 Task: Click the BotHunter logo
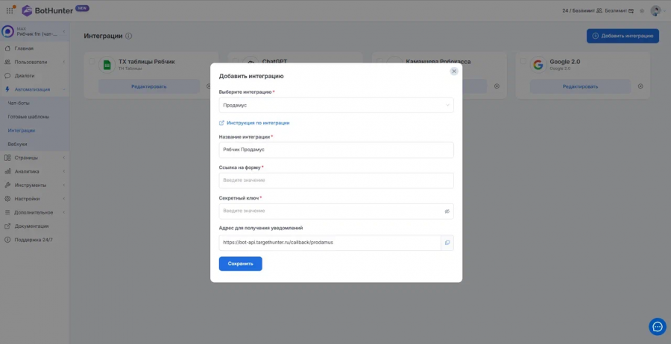coord(48,10)
